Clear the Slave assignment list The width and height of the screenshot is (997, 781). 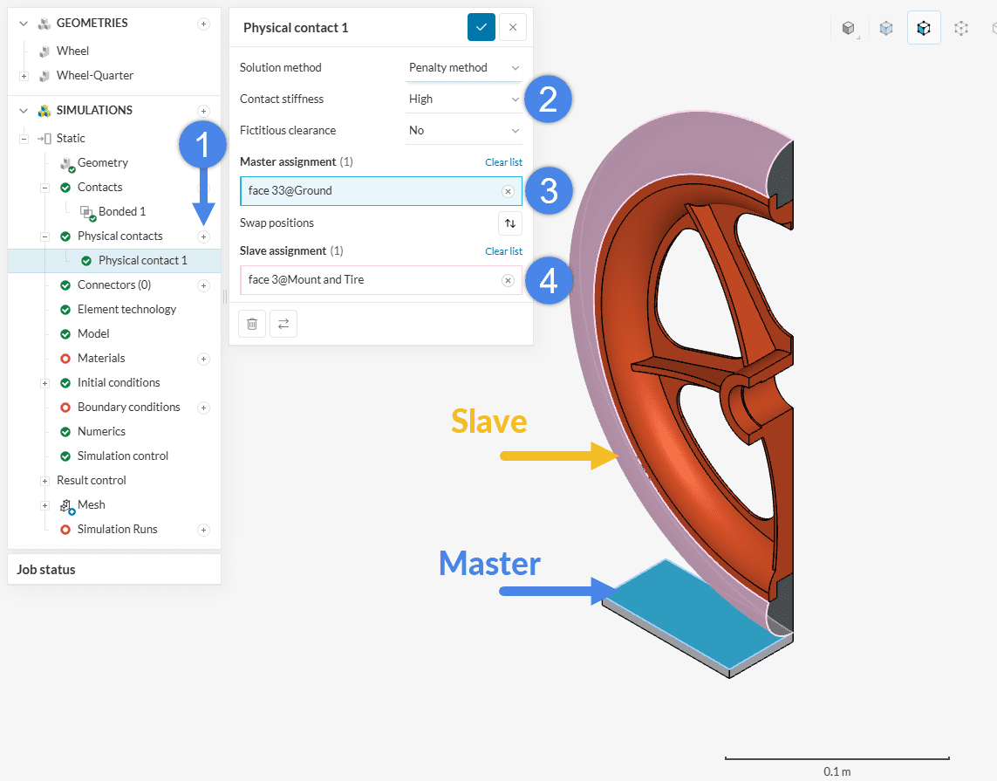[503, 251]
